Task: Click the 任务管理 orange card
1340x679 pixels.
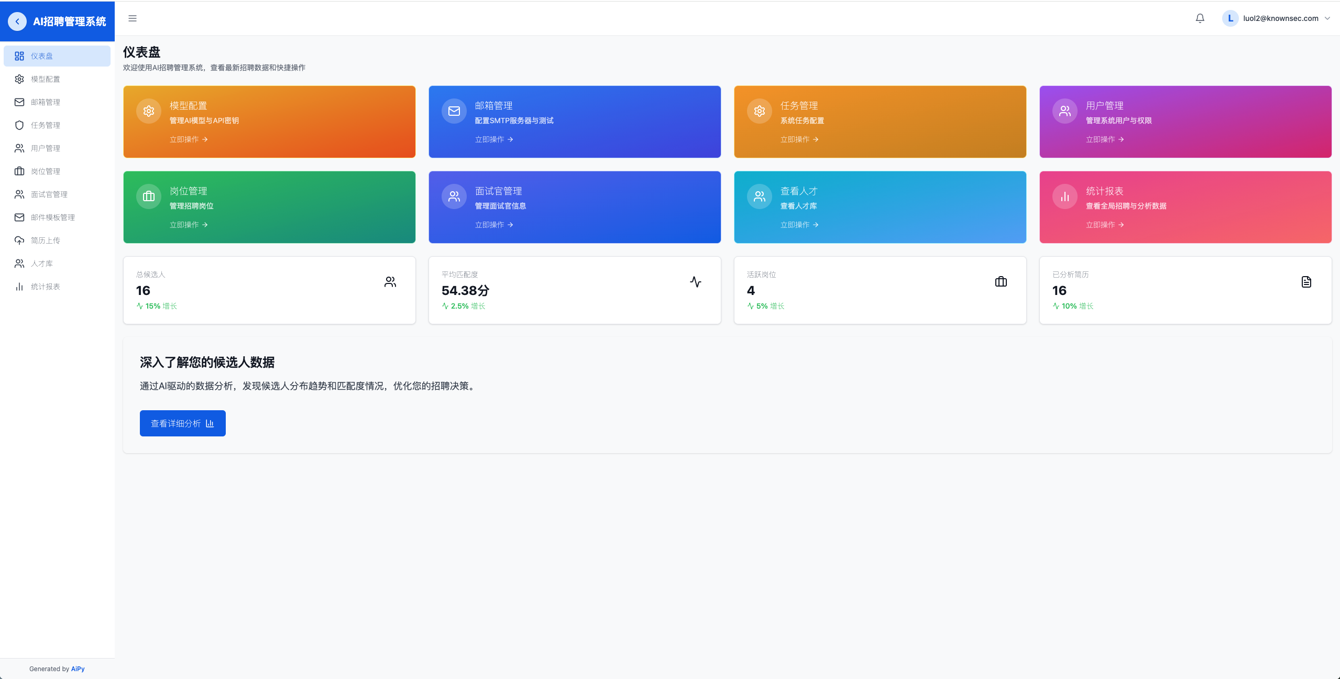Action: [880, 122]
